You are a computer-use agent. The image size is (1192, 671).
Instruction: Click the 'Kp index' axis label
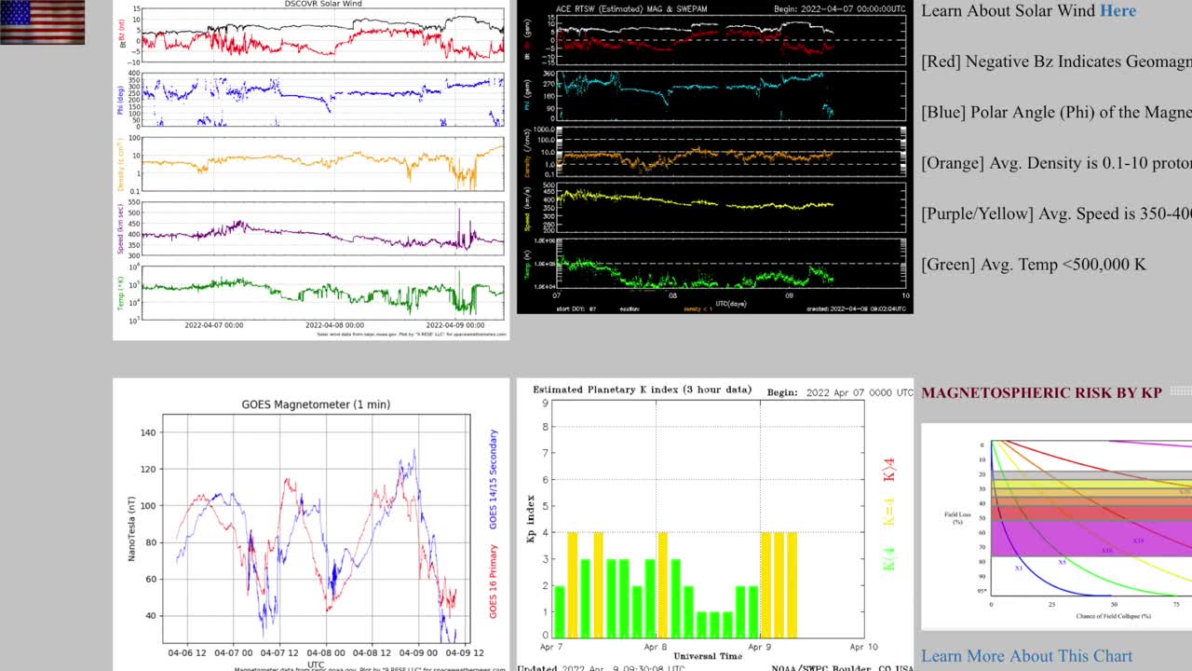531,519
